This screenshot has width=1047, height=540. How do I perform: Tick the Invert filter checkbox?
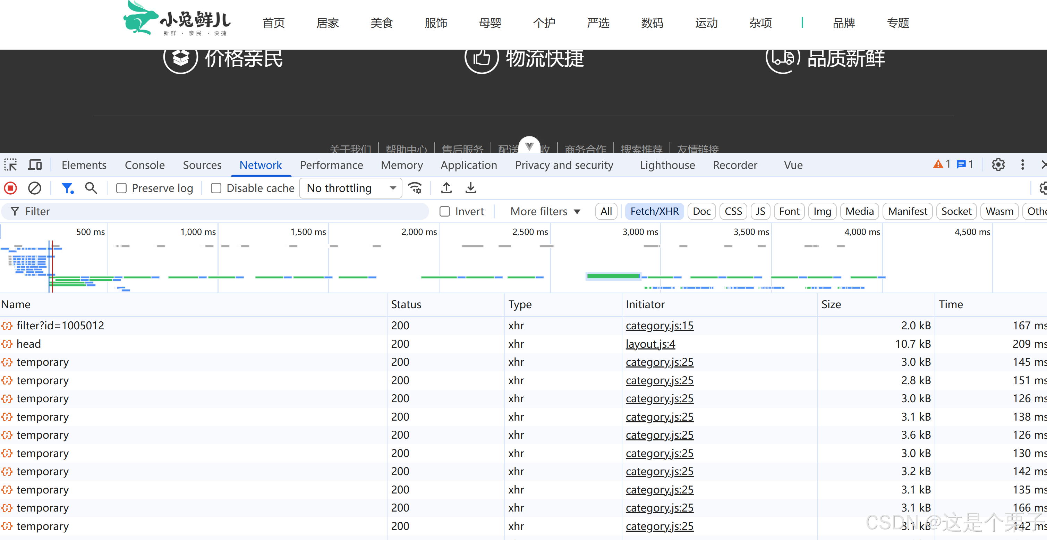[445, 211]
